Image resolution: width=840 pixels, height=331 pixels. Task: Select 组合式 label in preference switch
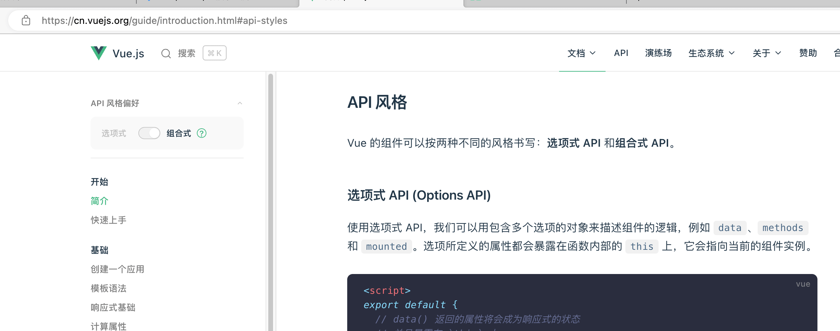[179, 133]
